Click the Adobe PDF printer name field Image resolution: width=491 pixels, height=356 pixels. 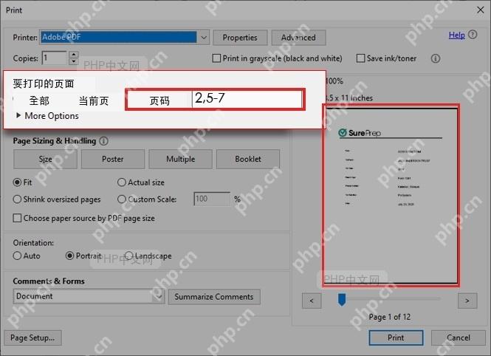[x=119, y=37]
